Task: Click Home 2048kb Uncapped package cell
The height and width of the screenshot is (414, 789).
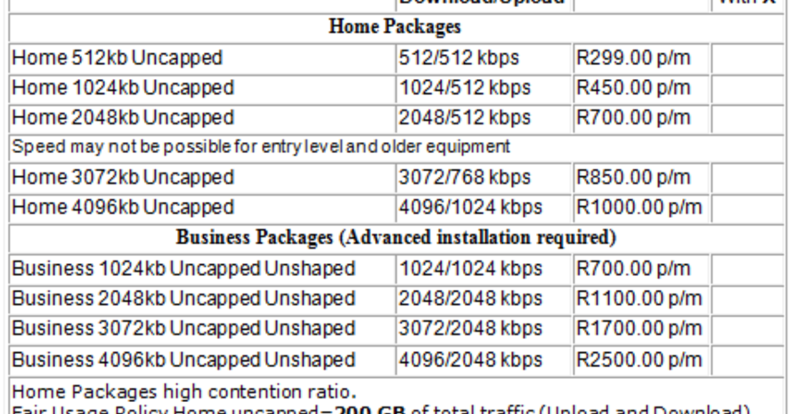Action: [123, 118]
